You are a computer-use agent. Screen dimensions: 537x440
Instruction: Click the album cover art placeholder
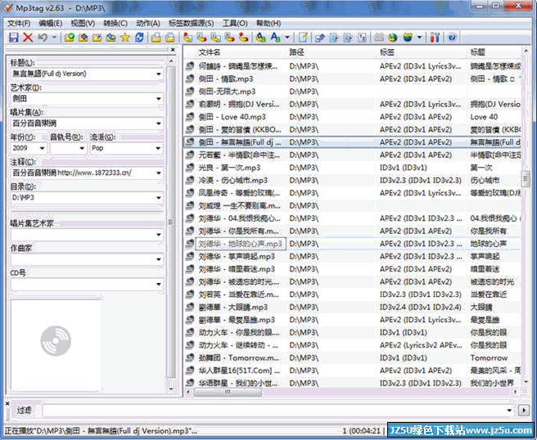click(x=56, y=345)
